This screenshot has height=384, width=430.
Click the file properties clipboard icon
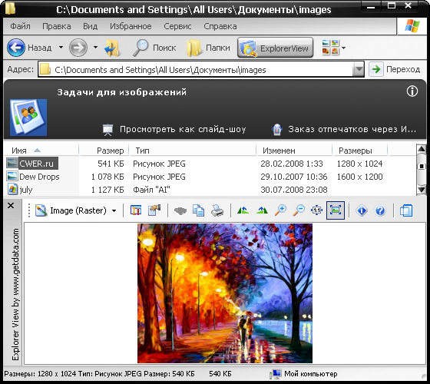[x=154, y=210]
